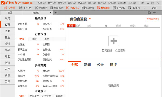Open the 全景图 toolbar icon
162x101 pixels.
point(9,8)
